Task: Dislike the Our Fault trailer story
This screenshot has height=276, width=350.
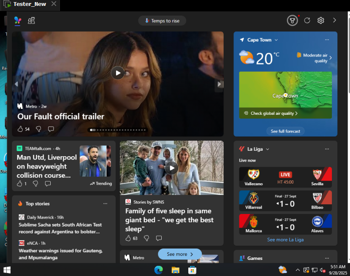Action: 38,129
